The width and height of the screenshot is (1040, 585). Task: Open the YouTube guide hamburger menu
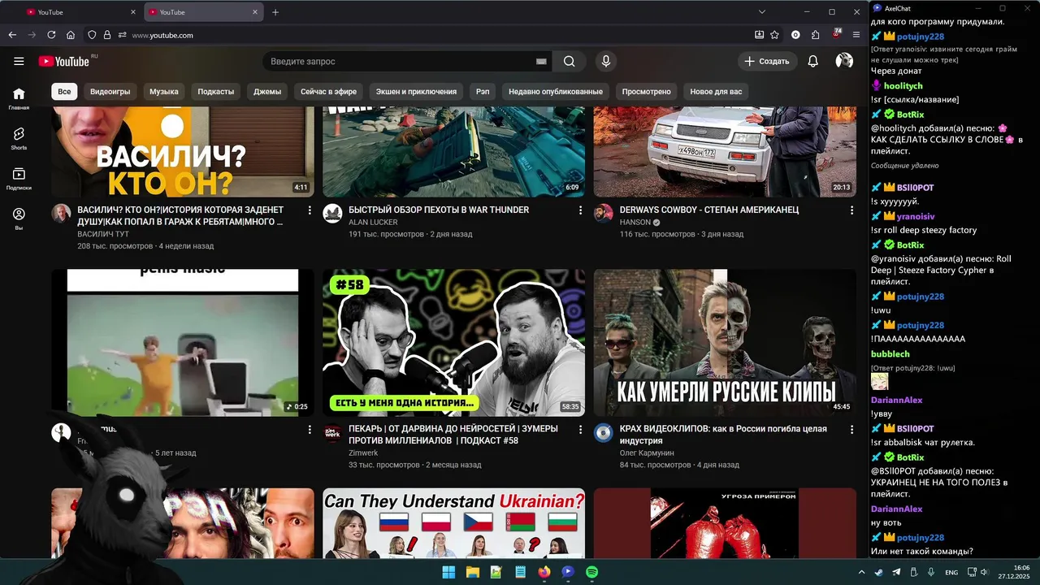click(x=19, y=61)
